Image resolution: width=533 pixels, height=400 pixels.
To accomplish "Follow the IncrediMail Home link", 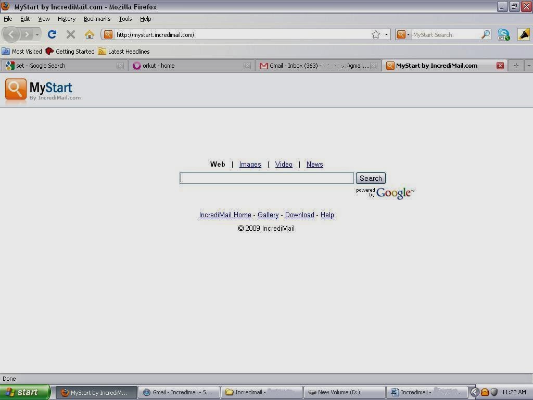I will pyautogui.click(x=225, y=215).
